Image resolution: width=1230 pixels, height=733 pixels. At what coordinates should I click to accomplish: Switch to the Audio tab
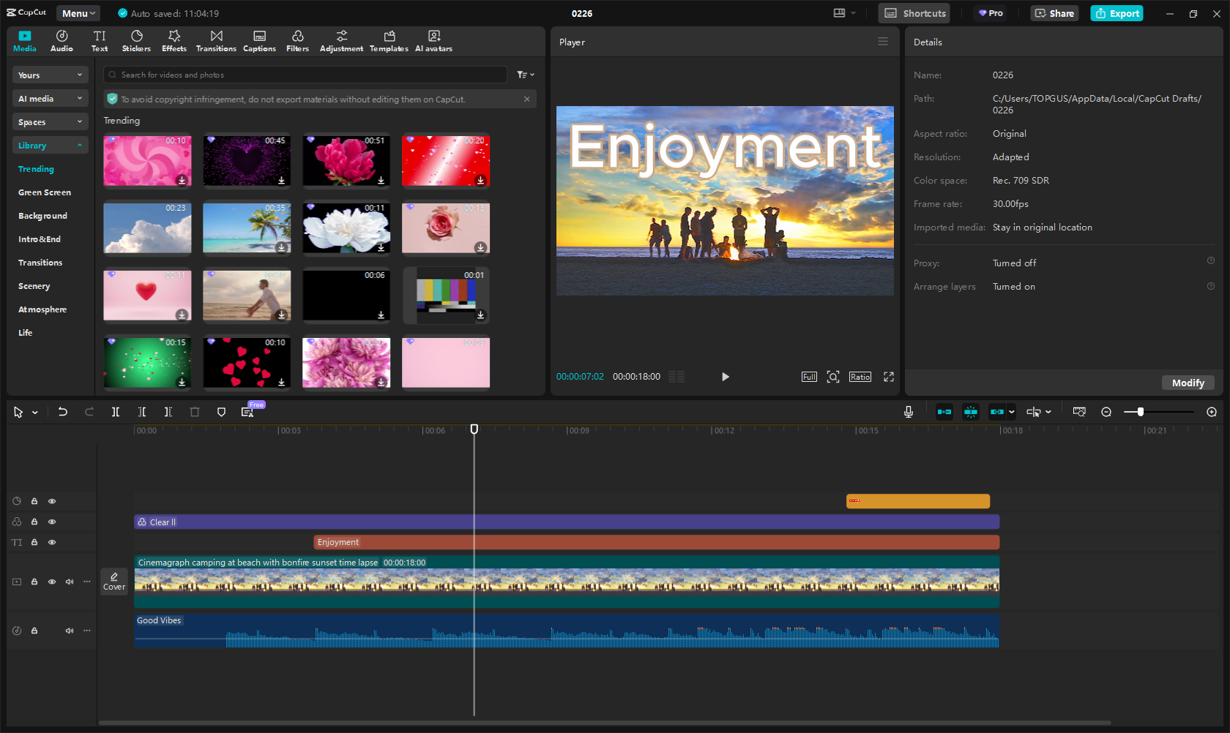pos(61,41)
